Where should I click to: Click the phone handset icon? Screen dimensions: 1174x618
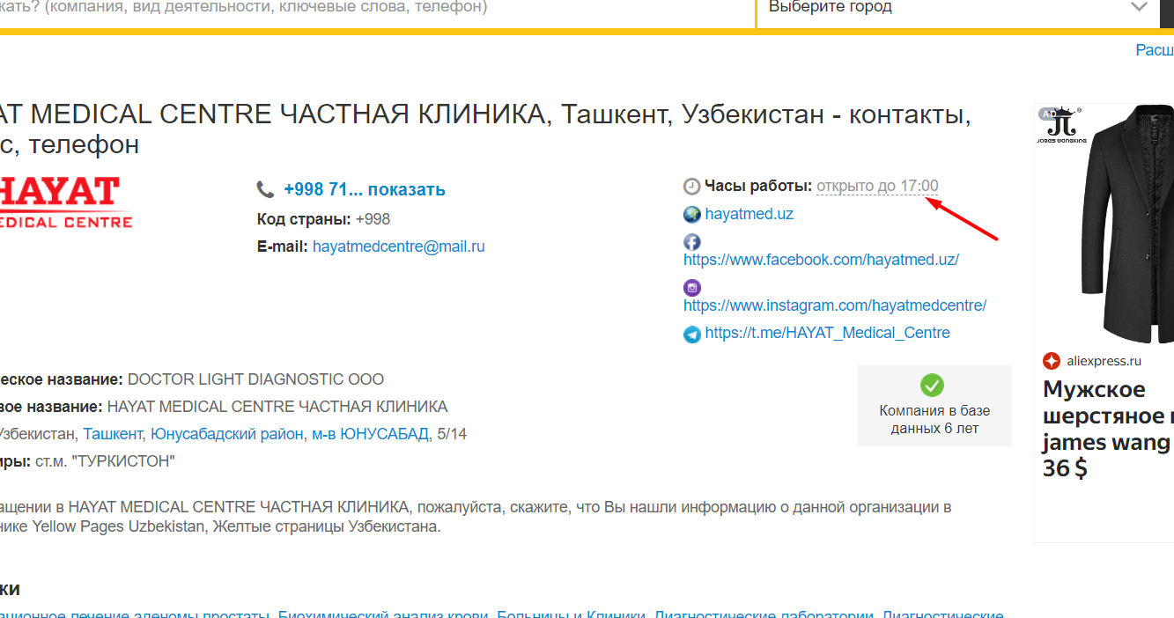pyautogui.click(x=265, y=189)
